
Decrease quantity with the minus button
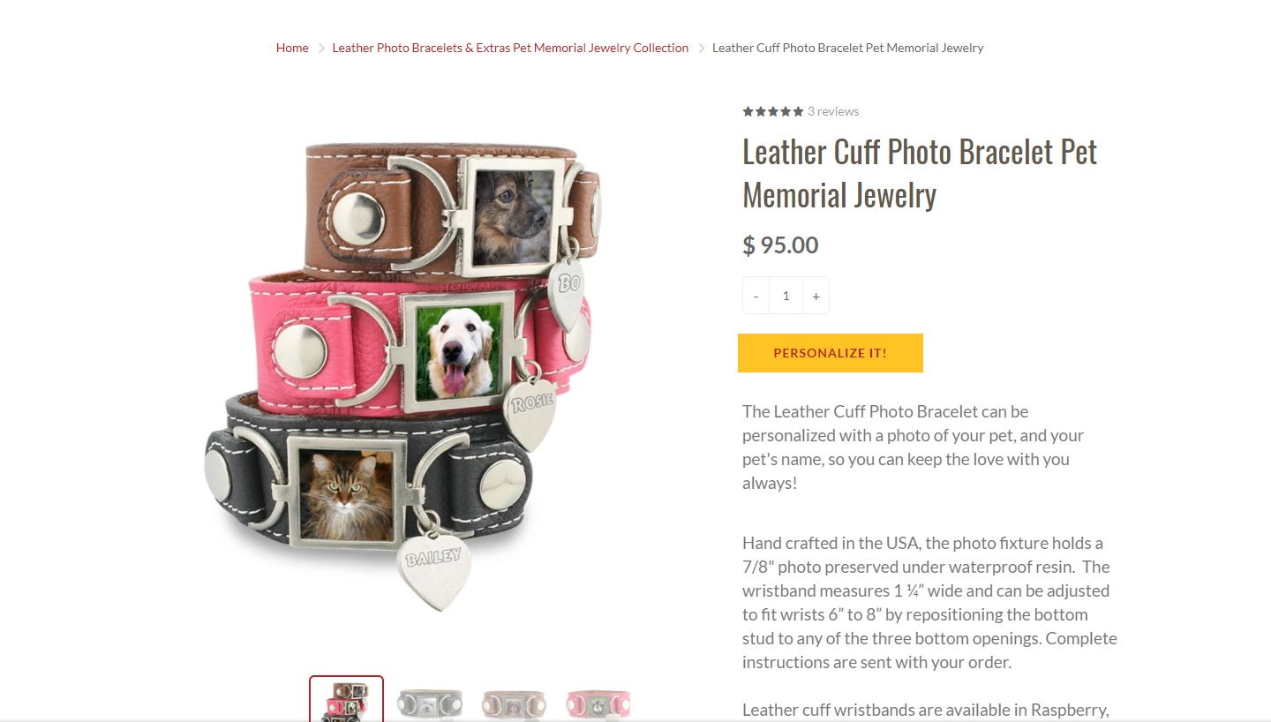coord(756,296)
